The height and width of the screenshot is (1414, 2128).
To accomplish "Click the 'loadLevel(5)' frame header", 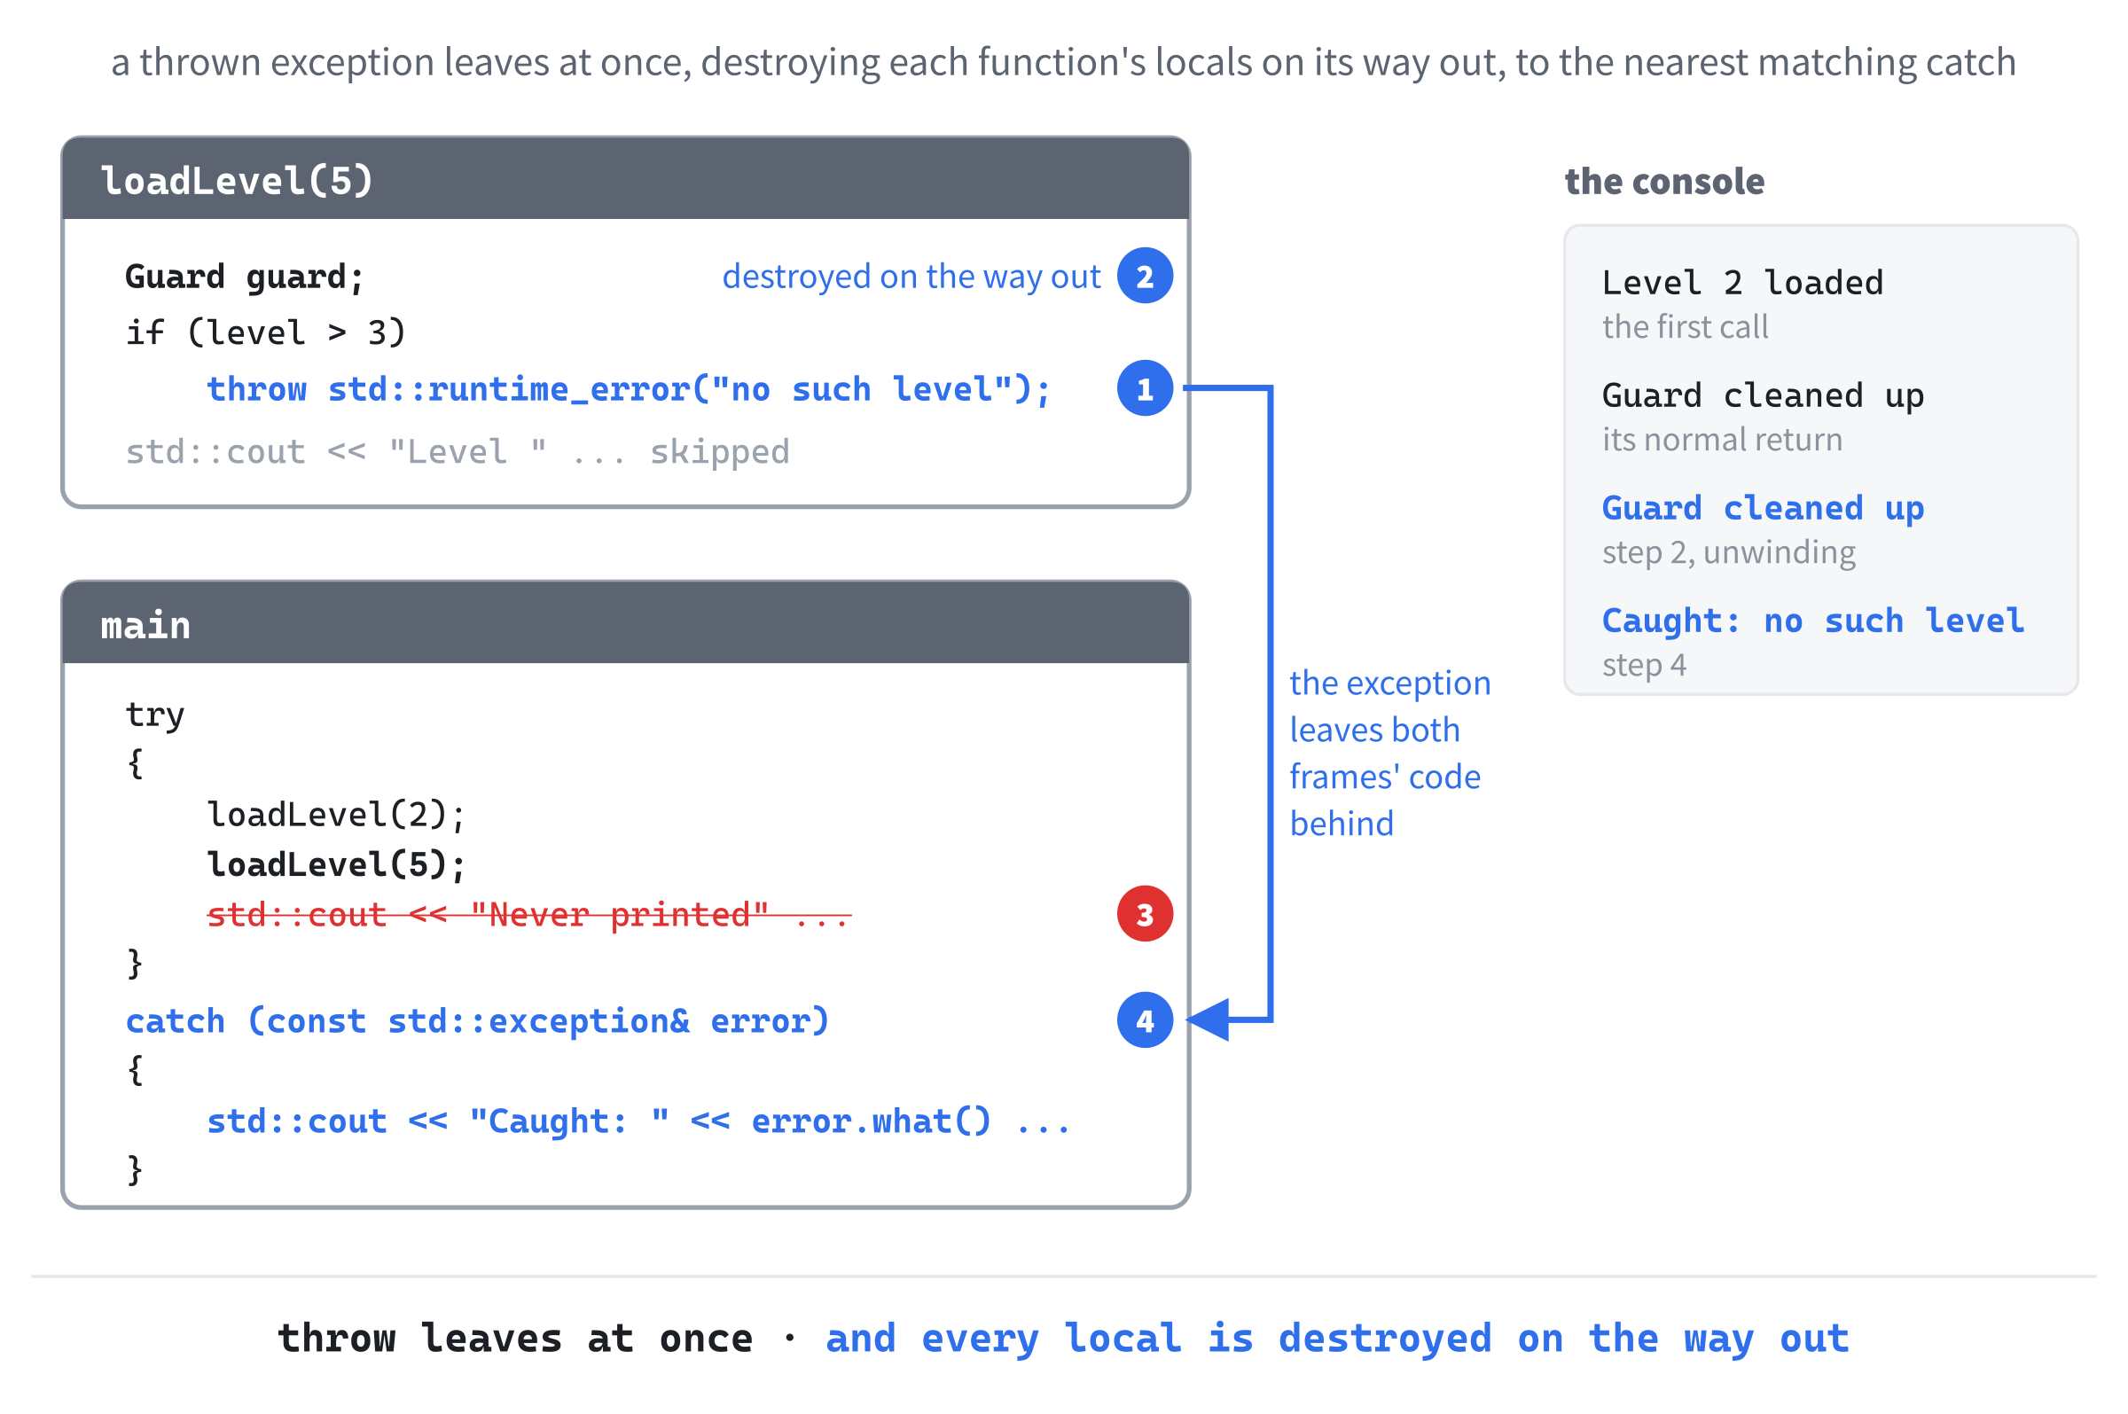I will pyautogui.click(x=625, y=179).
